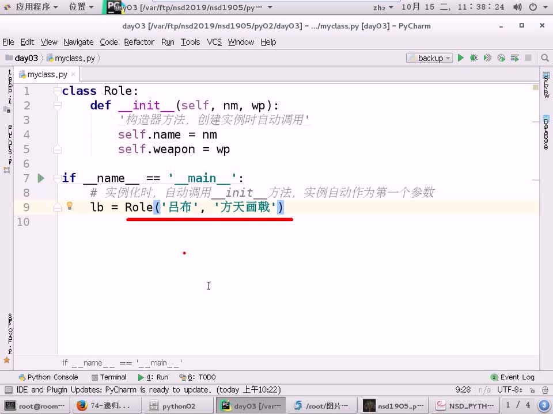Click the Firefox icon in the taskbar

(x=82, y=405)
